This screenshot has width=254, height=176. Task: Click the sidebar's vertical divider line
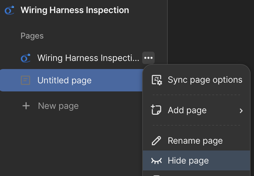coord(167,31)
